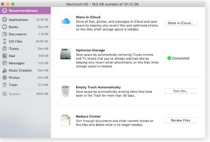Image resolution: width=210 pixels, height=142 pixels.
Task: Click the Optimize Storage hard drive icon
Action: [66, 54]
